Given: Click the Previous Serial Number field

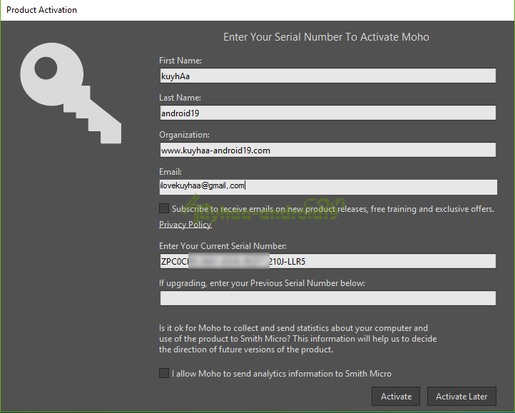Looking at the screenshot, I should 328,298.
